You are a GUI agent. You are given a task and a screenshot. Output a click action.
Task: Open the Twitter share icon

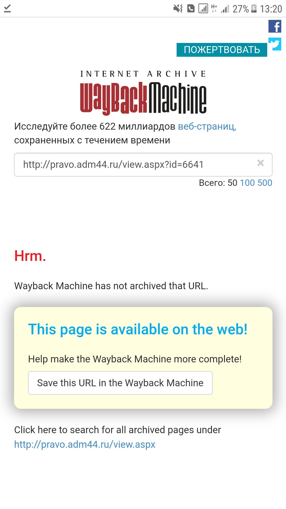tap(275, 44)
